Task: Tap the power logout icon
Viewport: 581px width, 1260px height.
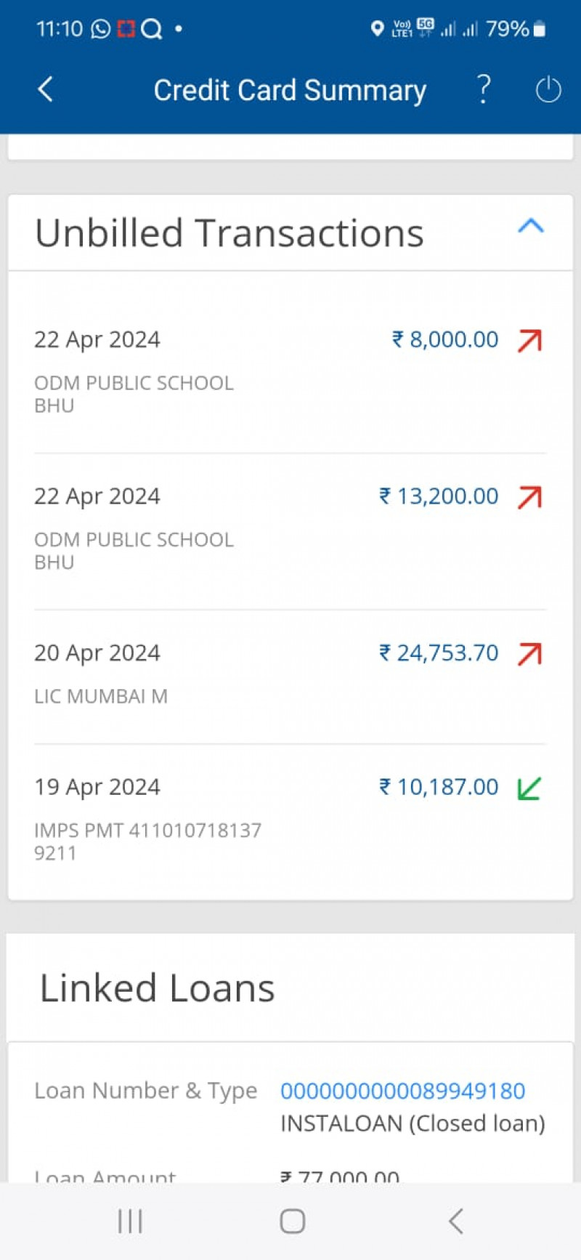Action: point(548,90)
